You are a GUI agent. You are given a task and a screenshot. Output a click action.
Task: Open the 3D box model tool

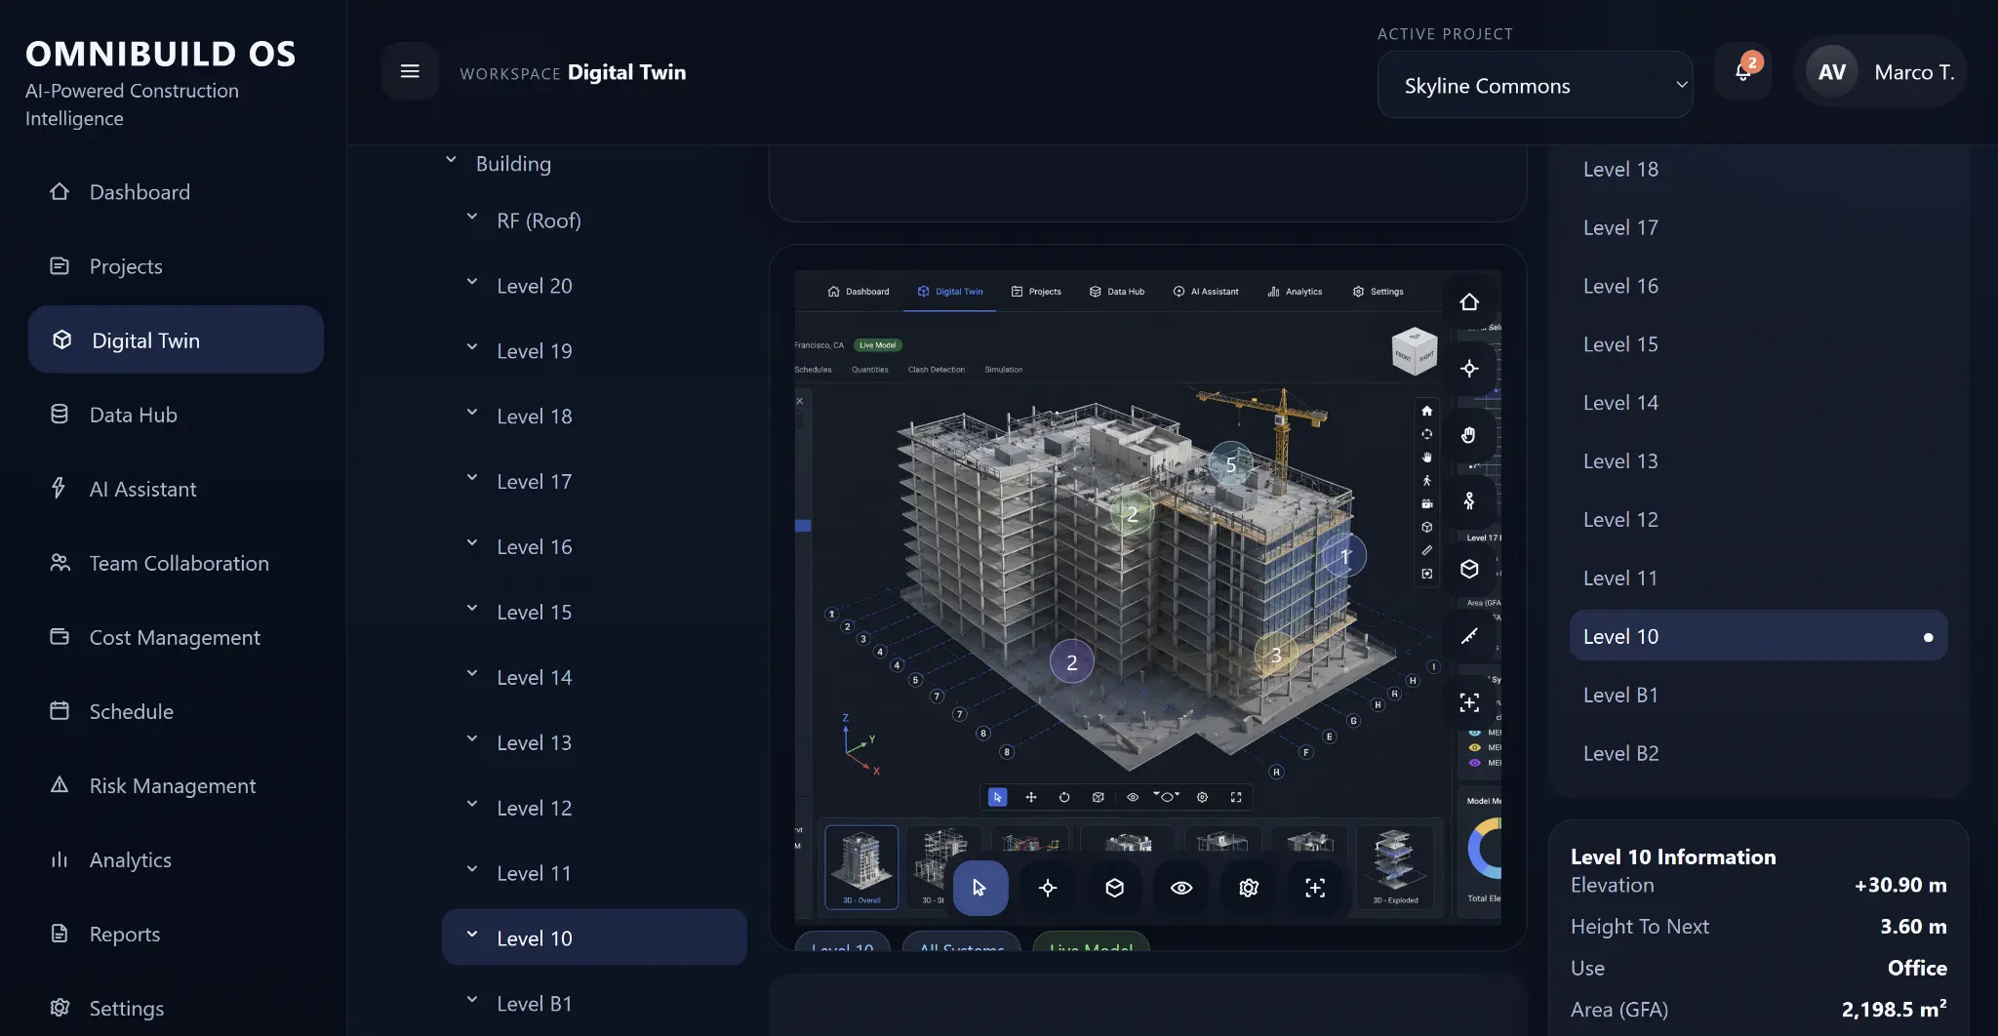coord(1115,888)
